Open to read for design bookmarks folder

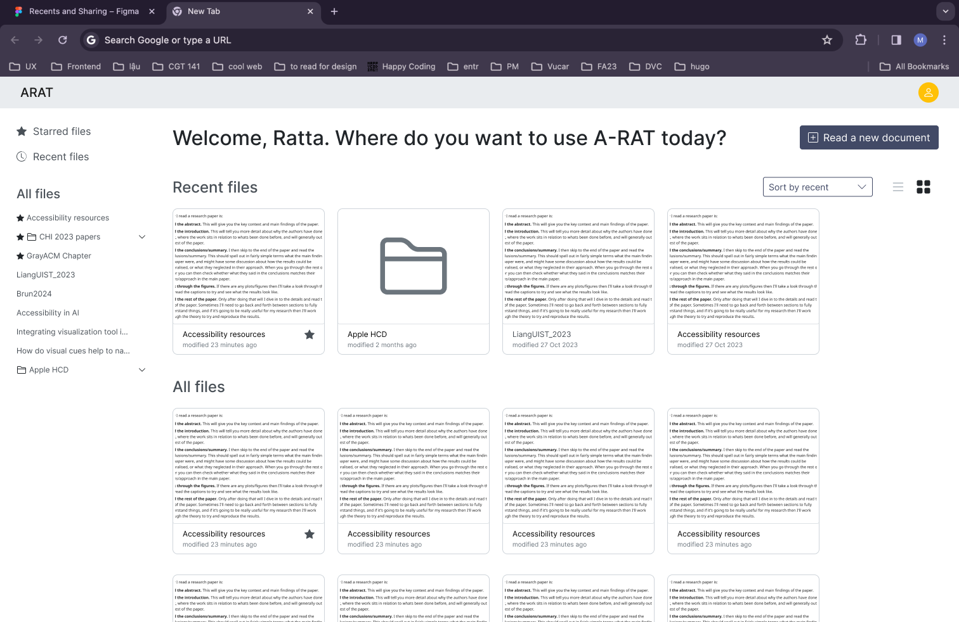pyautogui.click(x=315, y=67)
